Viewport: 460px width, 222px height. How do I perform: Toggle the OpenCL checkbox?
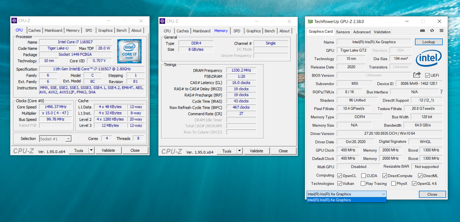point(340,176)
